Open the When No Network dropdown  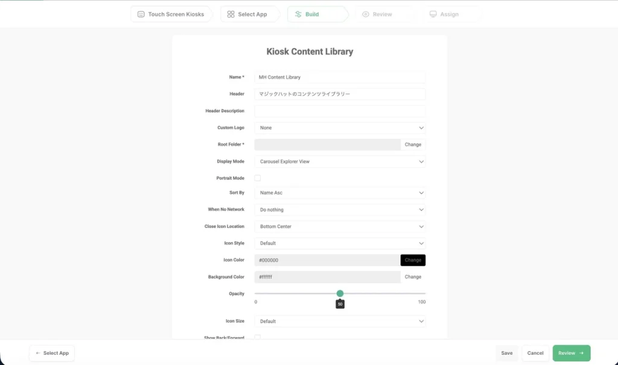coord(340,210)
